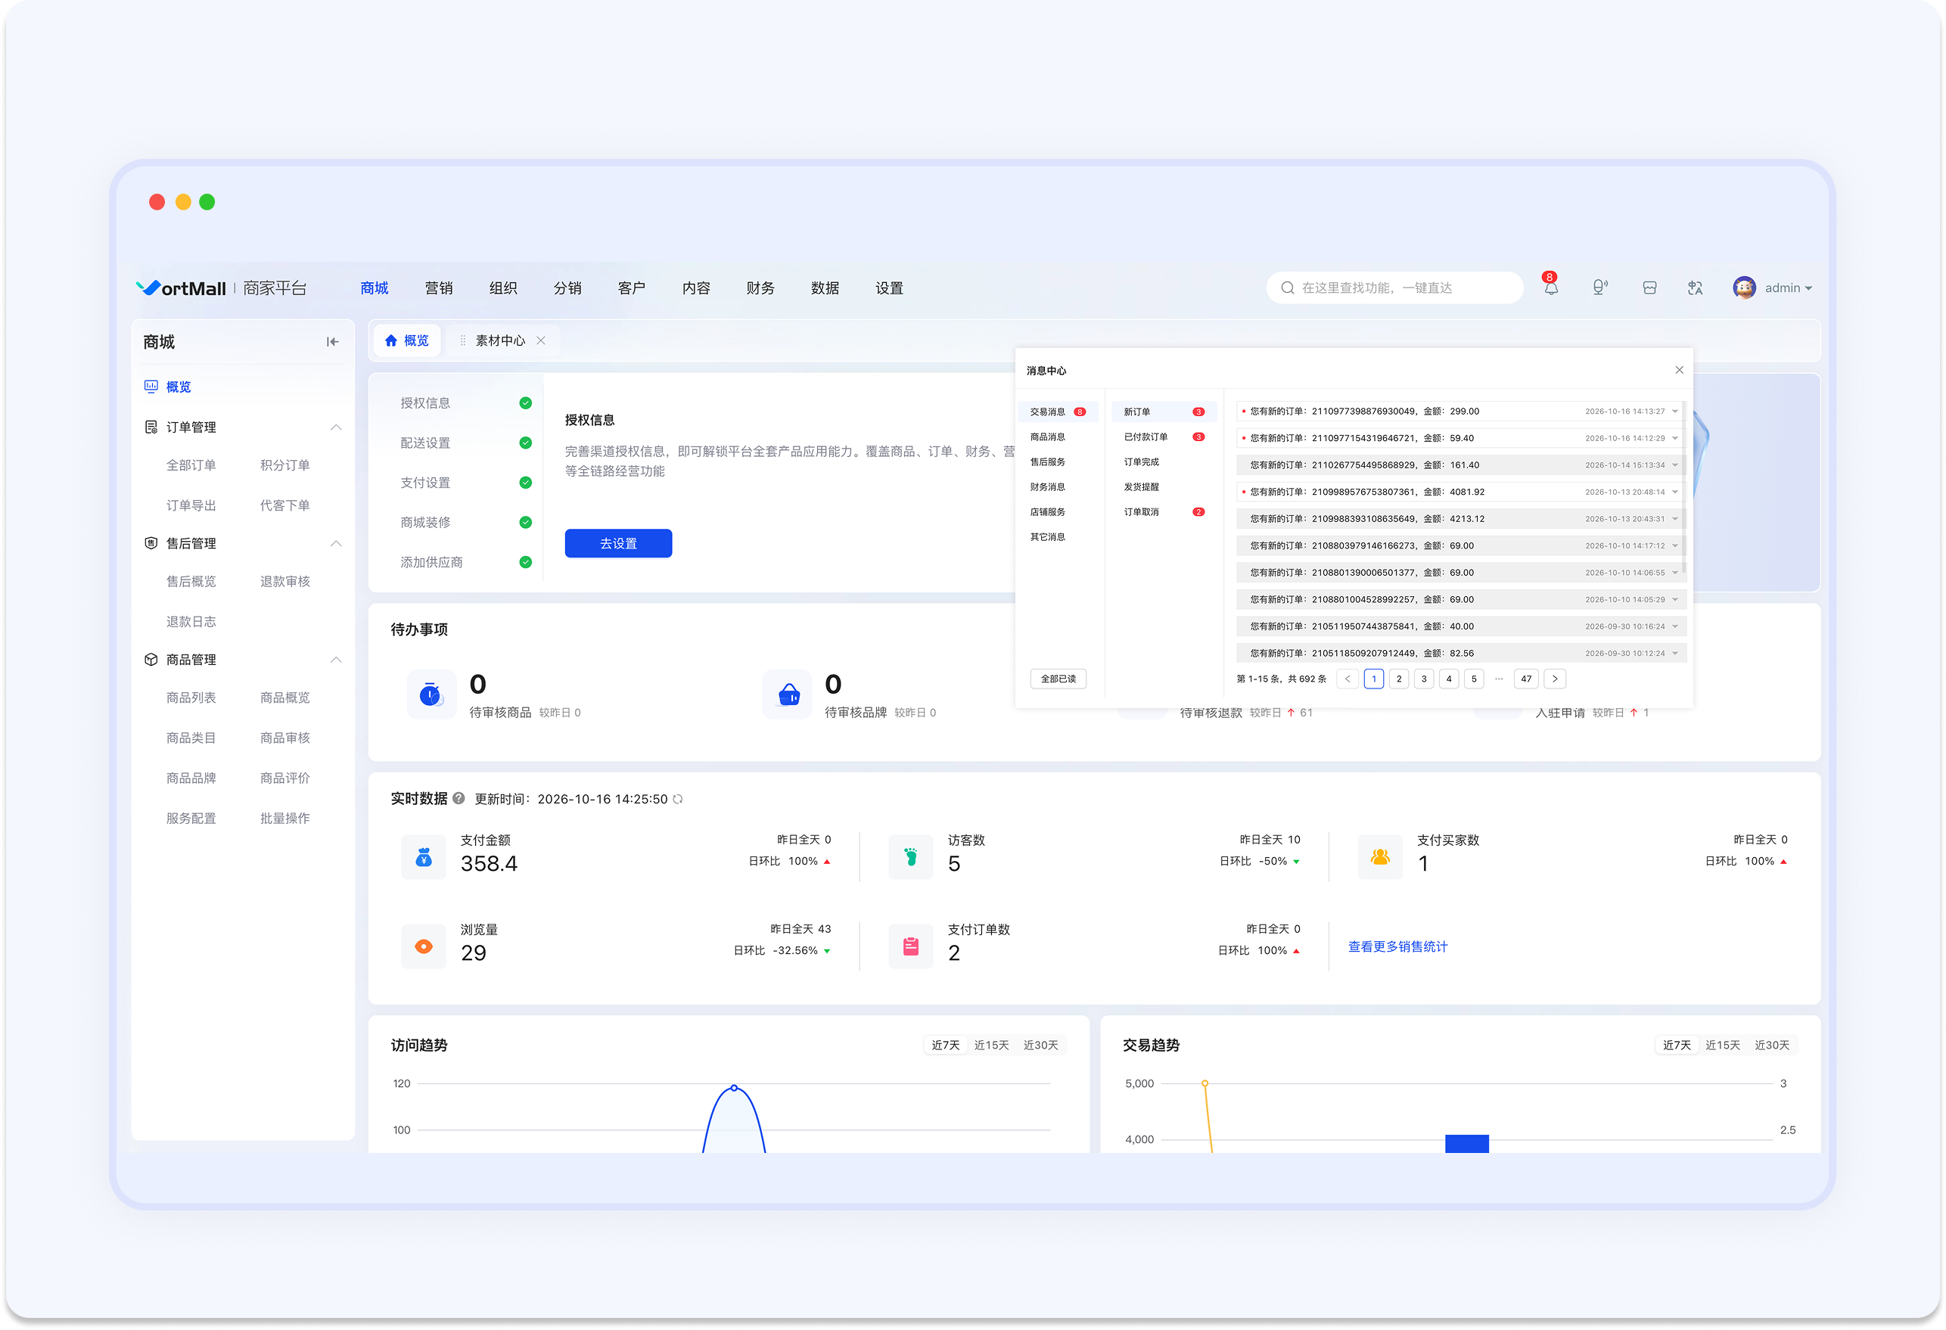Collapse the 售后管理 sidebar group
Viewport: 1946px width, 1330px height.
[x=336, y=543]
